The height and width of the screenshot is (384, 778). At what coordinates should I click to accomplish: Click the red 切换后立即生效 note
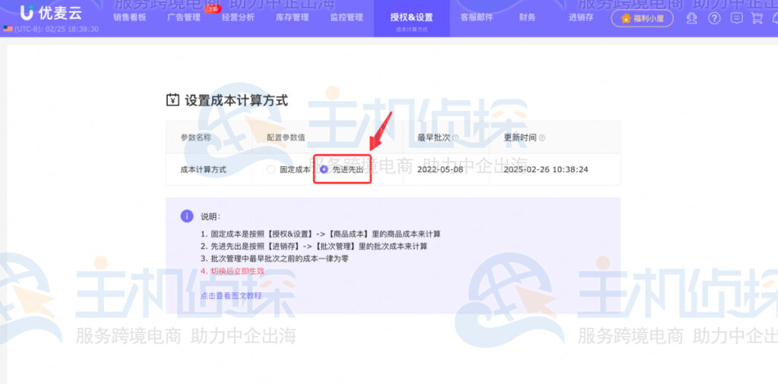[x=232, y=271]
